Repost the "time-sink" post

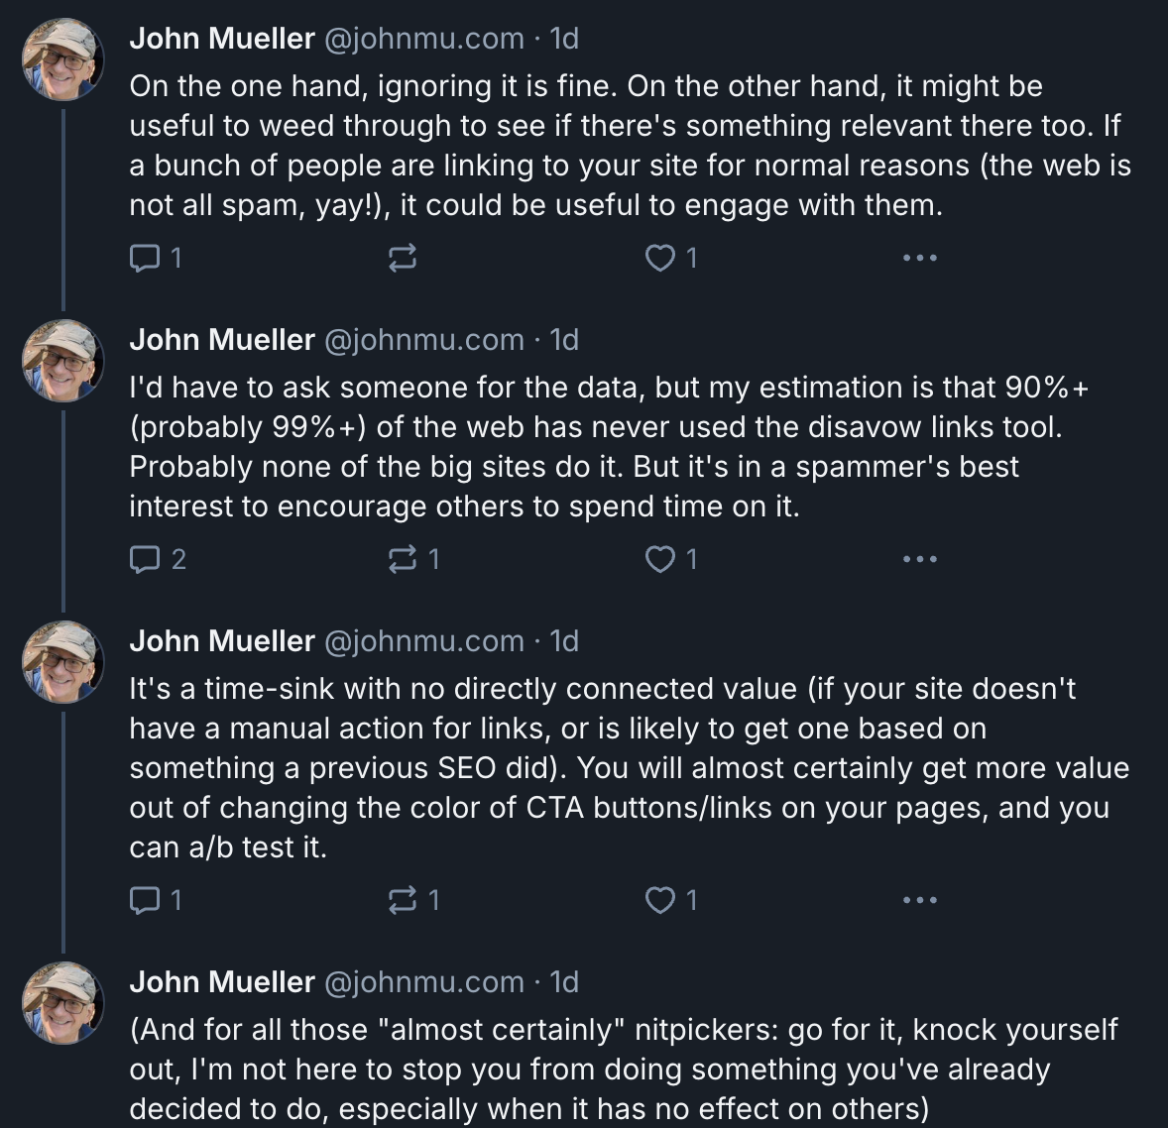coord(402,901)
